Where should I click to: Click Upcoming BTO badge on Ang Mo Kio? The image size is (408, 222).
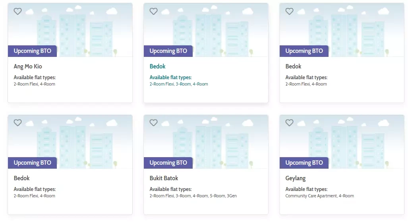click(x=32, y=51)
